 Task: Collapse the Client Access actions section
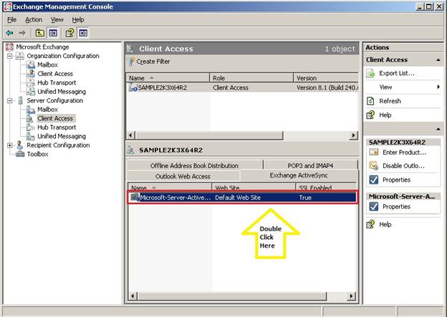438,60
